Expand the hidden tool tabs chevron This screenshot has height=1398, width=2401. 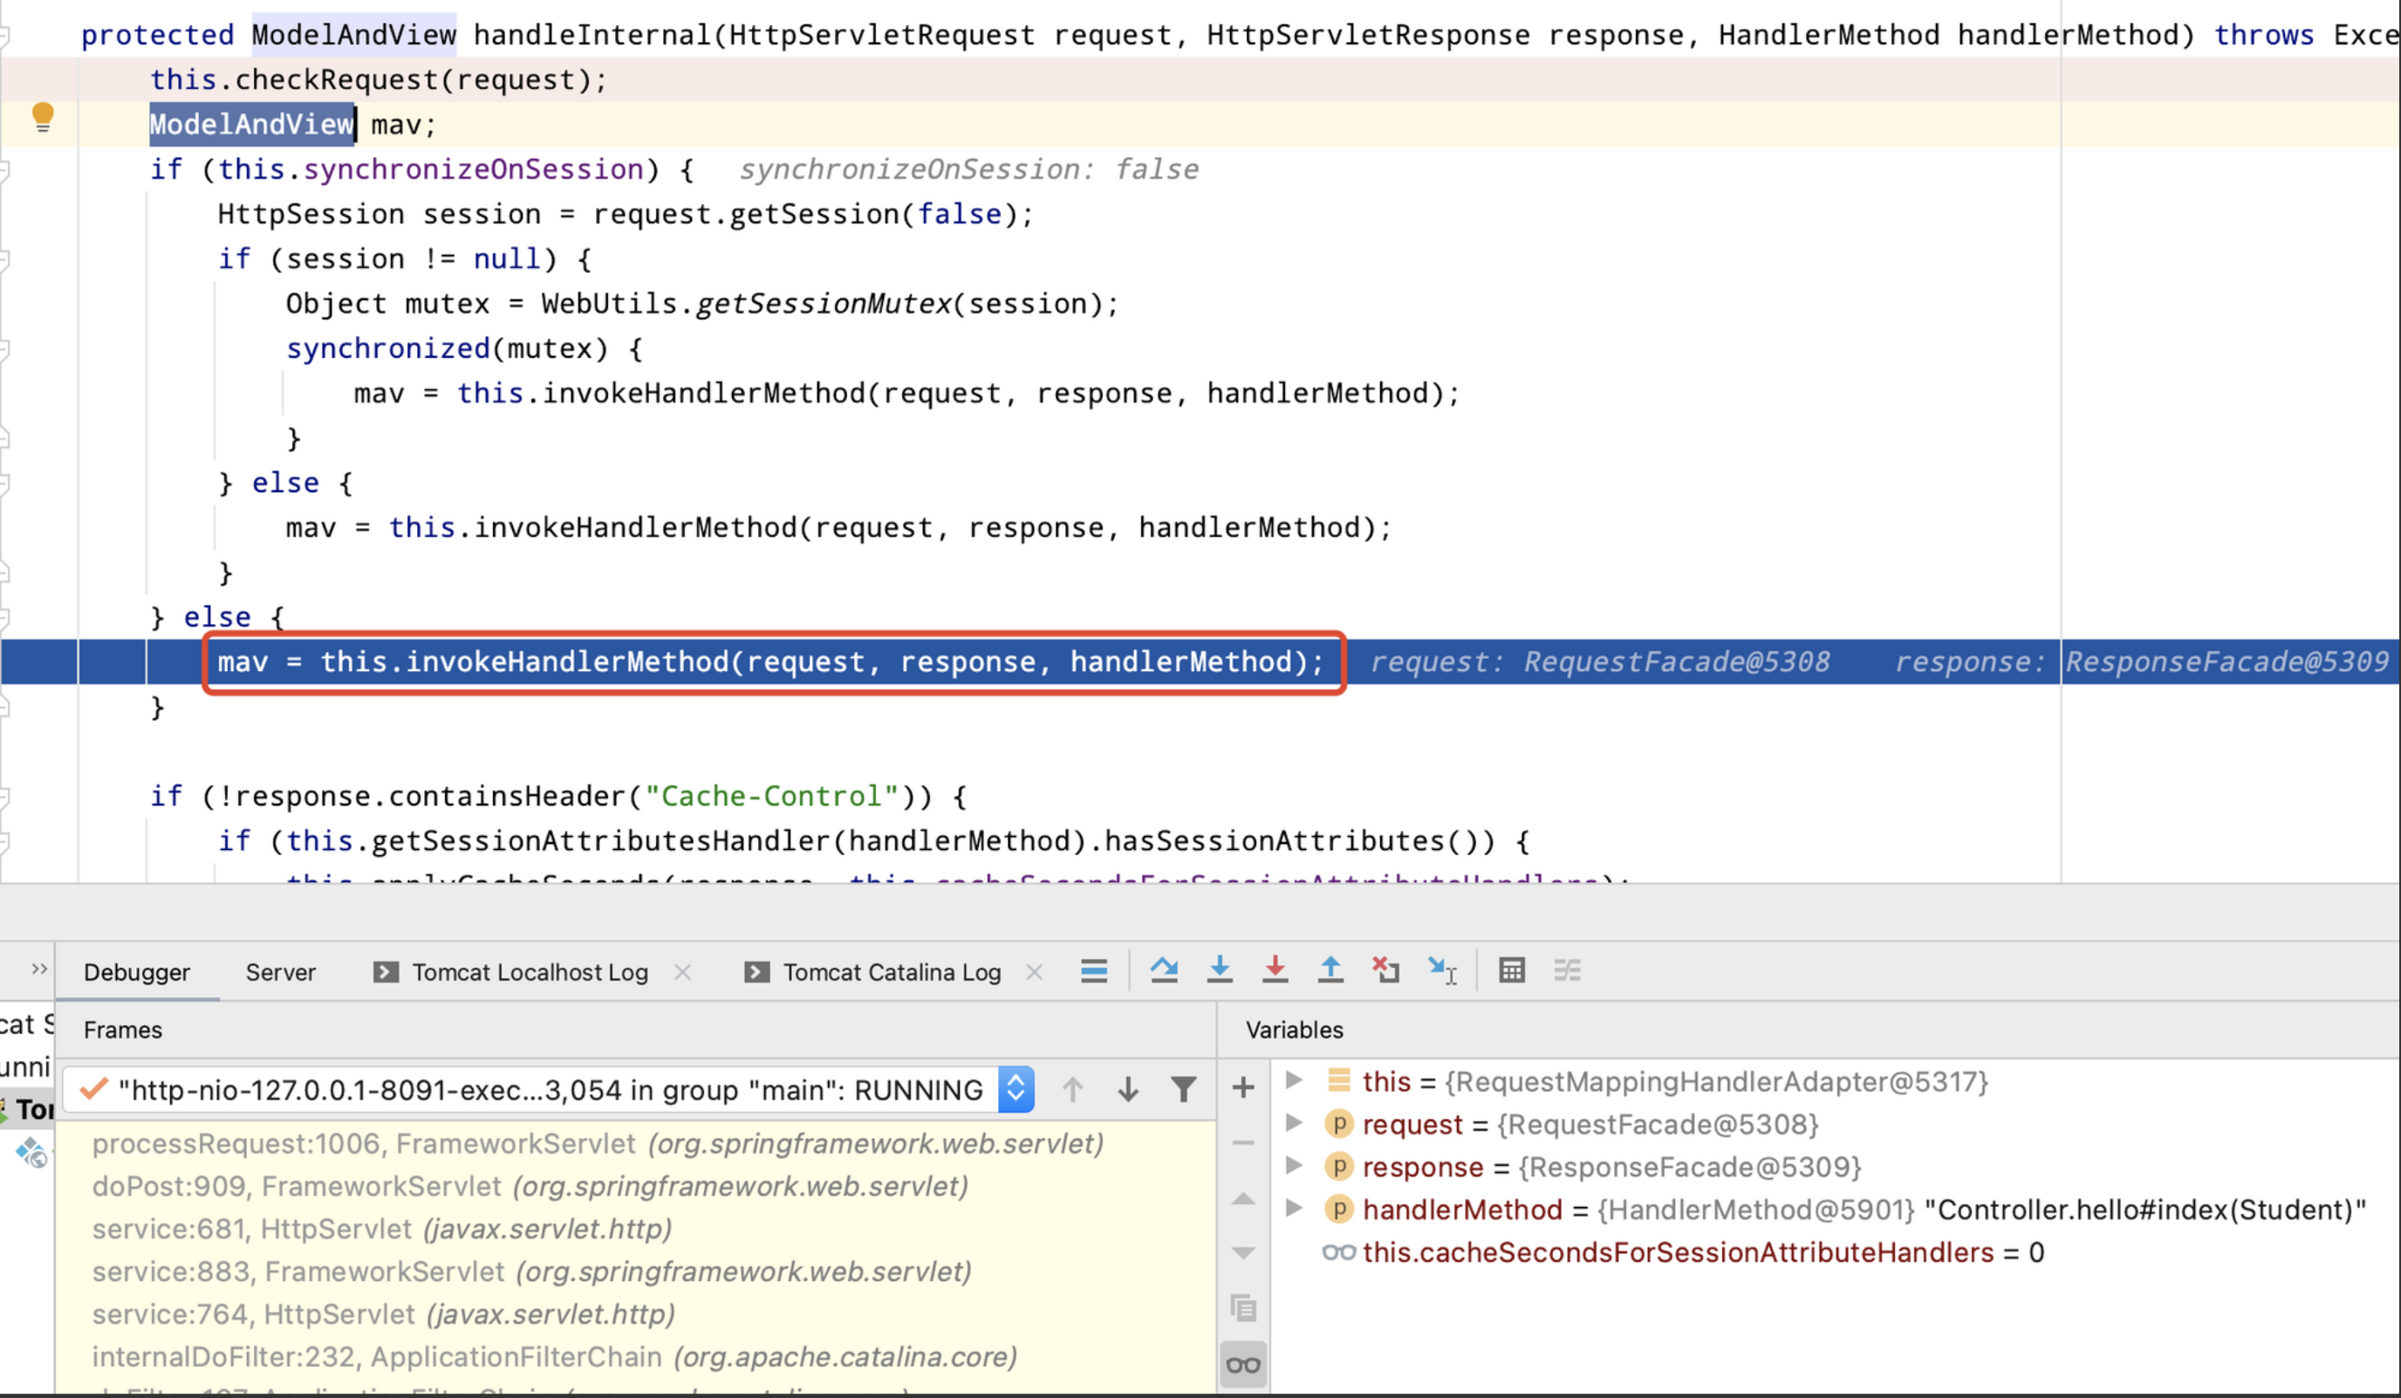[39, 970]
